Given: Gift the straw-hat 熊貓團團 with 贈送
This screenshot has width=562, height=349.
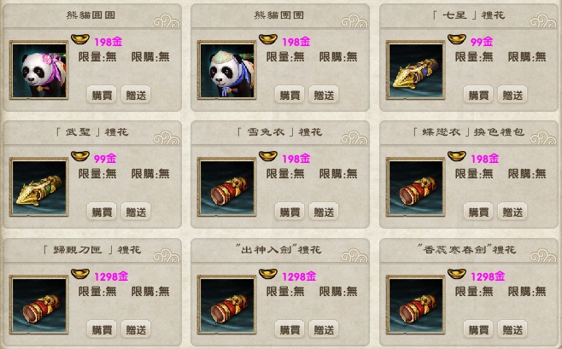Looking at the screenshot, I should tap(324, 95).
